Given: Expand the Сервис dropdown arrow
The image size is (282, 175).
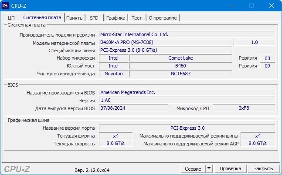Looking at the screenshot, I should [x=209, y=168].
